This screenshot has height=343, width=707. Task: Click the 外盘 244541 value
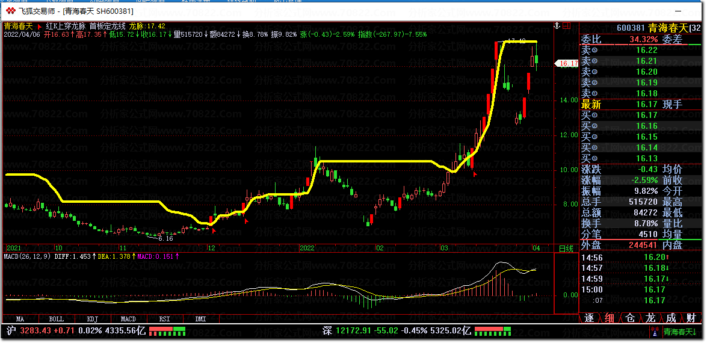643,245
